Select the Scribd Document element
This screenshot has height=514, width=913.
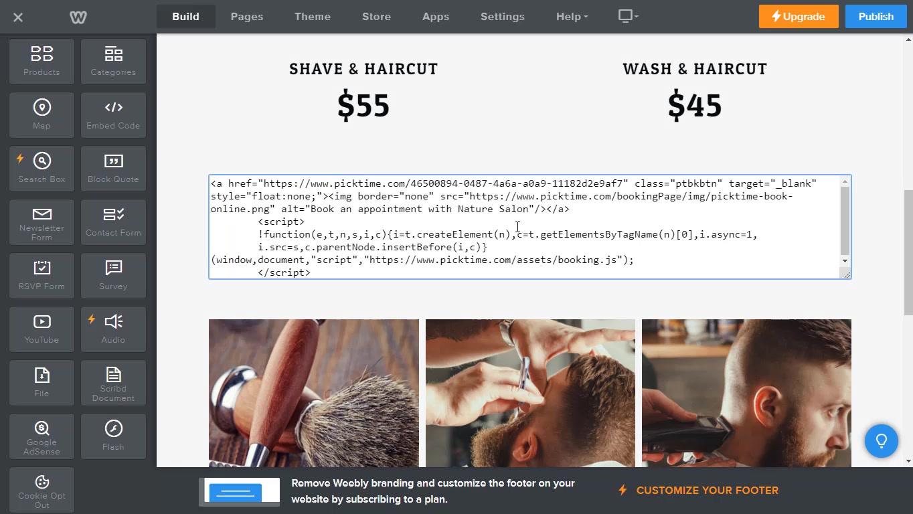[113, 383]
